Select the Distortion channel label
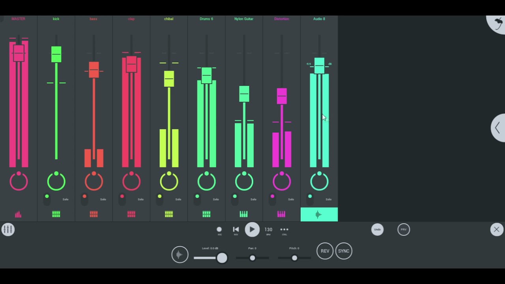 pyautogui.click(x=282, y=19)
